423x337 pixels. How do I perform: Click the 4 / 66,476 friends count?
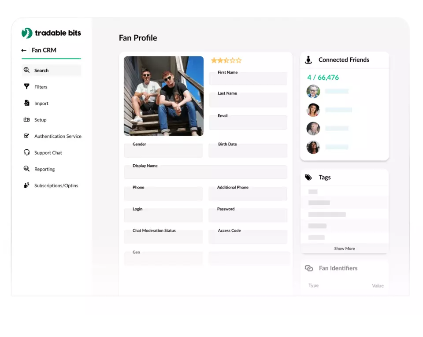323,78
